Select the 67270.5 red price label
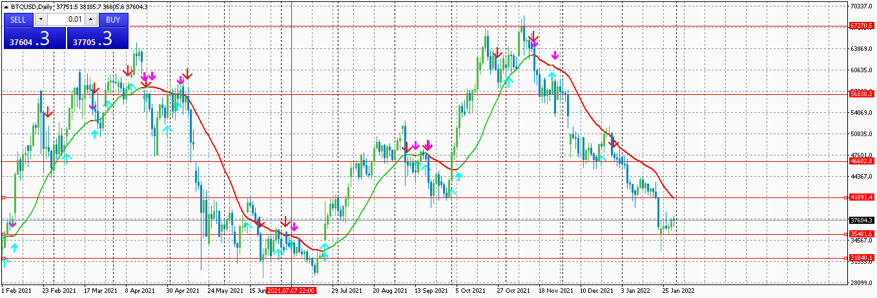The width and height of the screenshot is (877, 298). pos(862,26)
